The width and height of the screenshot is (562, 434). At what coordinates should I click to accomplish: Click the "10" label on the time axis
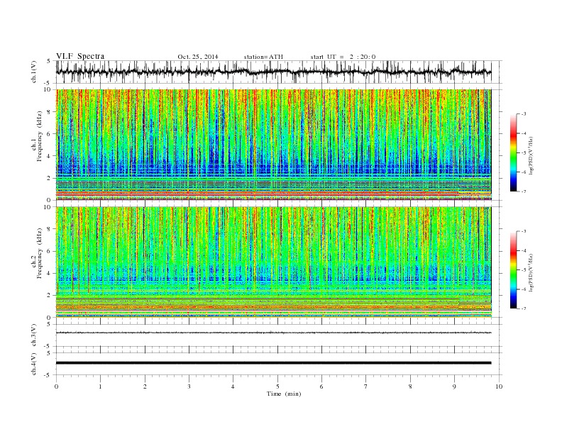click(x=499, y=386)
